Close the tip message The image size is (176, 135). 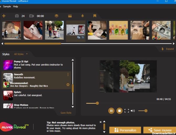(101, 122)
